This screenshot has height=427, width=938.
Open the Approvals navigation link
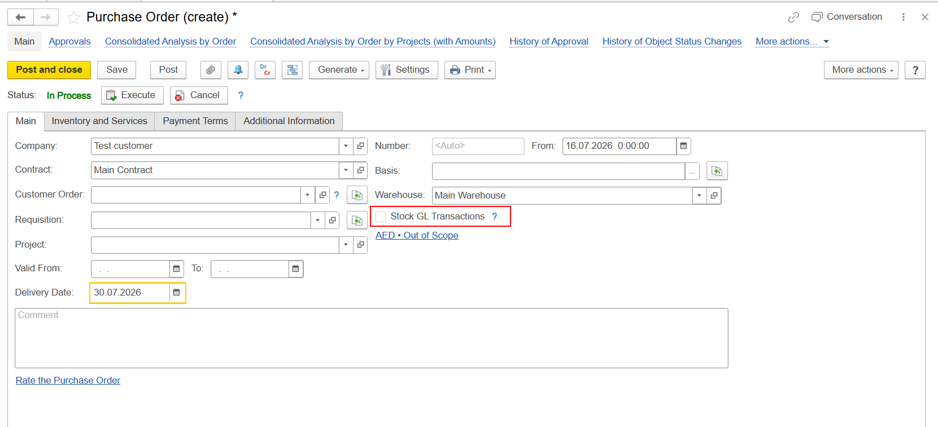pyautogui.click(x=69, y=42)
